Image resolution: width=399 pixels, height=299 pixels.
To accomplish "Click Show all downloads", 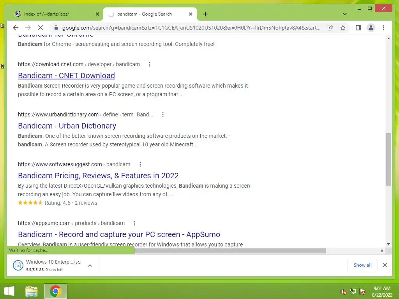I will click(362, 265).
